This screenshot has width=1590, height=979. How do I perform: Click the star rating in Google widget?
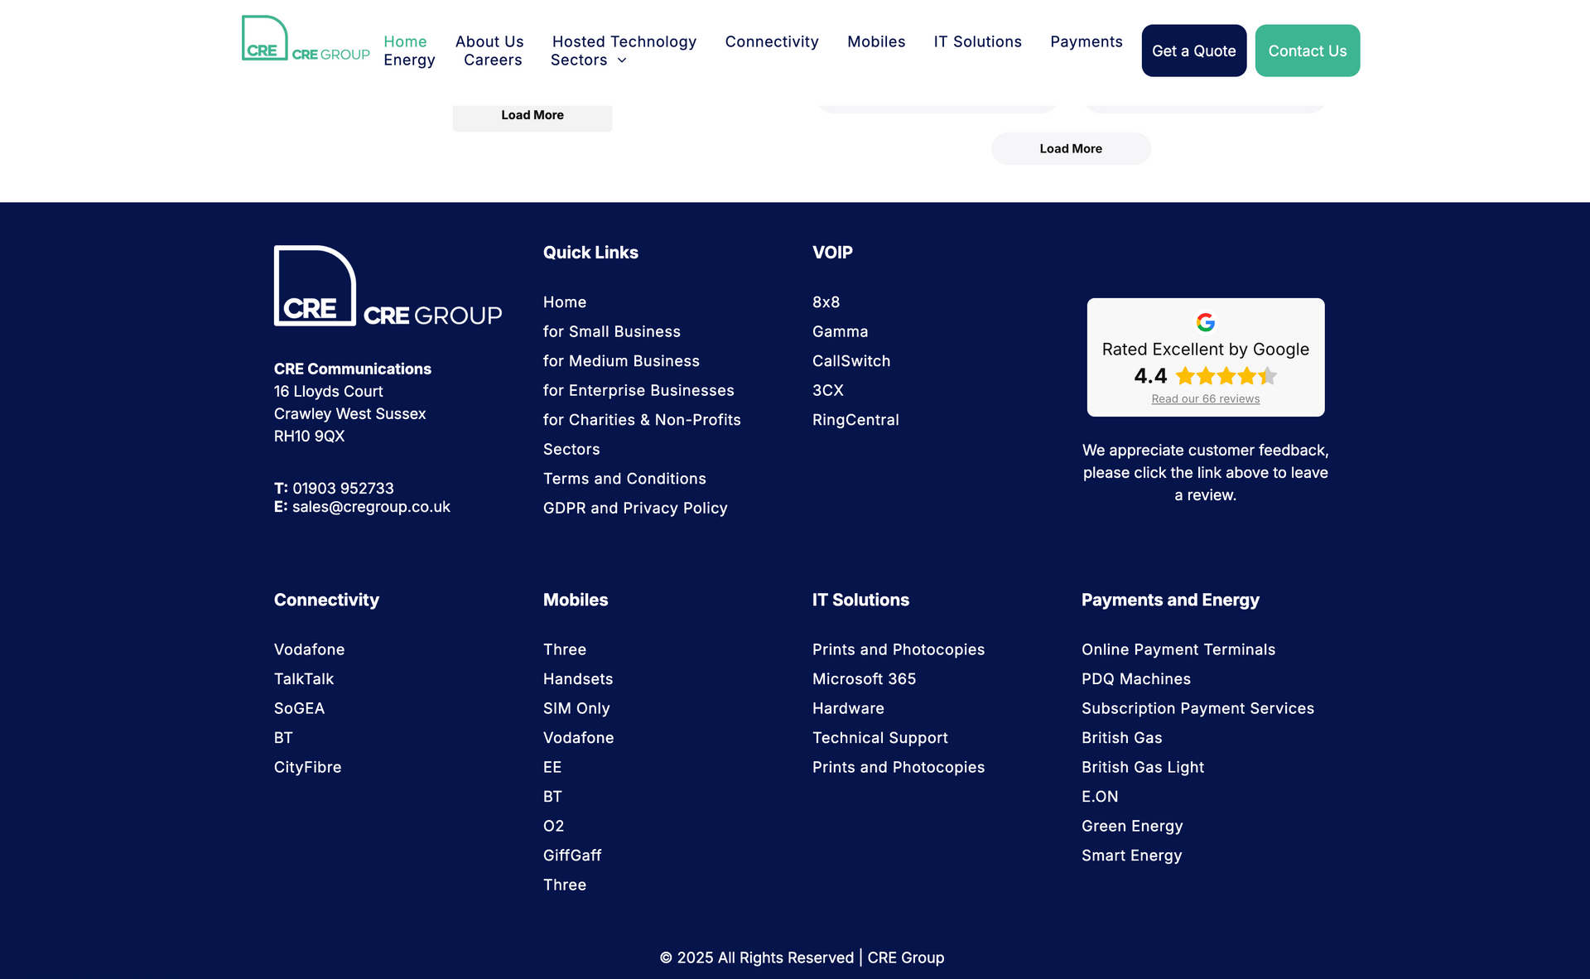pos(1226,377)
